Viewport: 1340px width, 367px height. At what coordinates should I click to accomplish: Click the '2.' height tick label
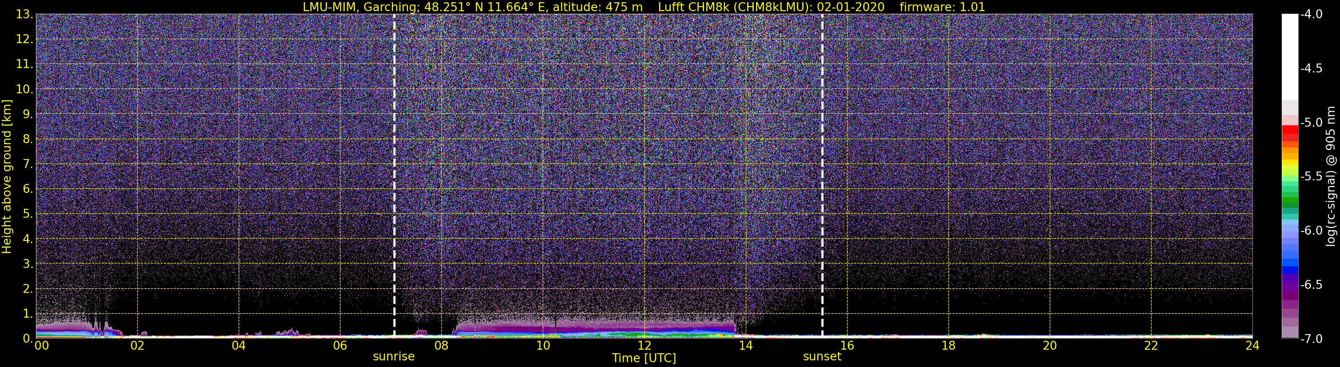pos(28,289)
